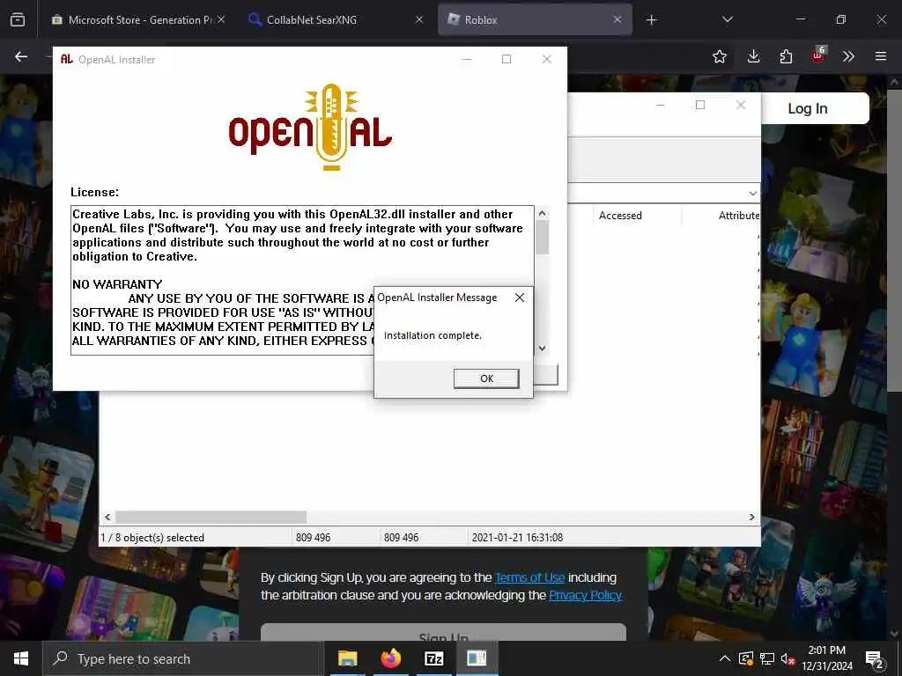
Task: Click the uBlock Origin extension icon
Action: point(818,55)
